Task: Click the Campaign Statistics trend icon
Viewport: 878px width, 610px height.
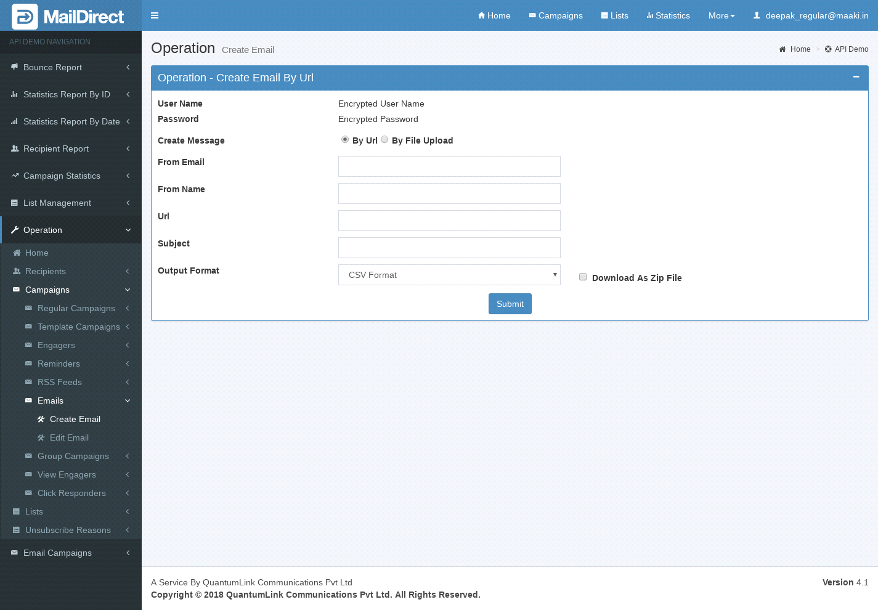Action: 15,176
